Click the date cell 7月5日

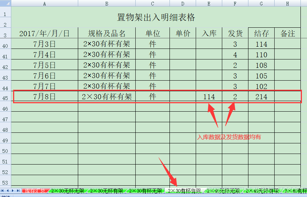pyautogui.click(x=45, y=65)
